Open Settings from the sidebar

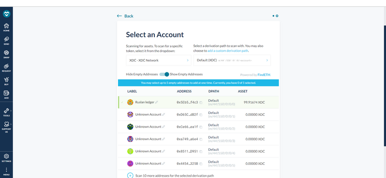(x=6, y=158)
